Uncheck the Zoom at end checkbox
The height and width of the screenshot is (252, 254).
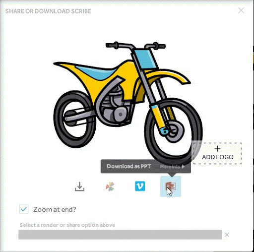point(24,209)
